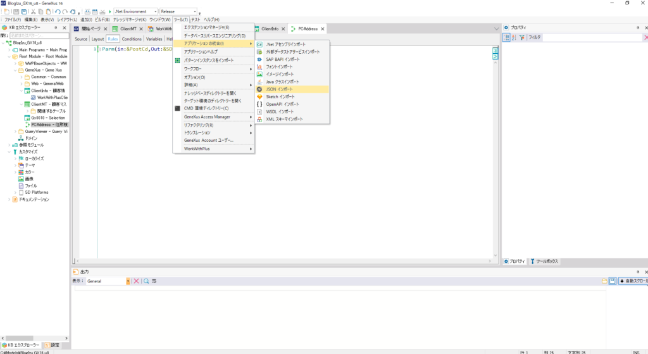This screenshot has width=648, height=354.
Task: Click the CMD environment directory icon
Action: (177, 108)
